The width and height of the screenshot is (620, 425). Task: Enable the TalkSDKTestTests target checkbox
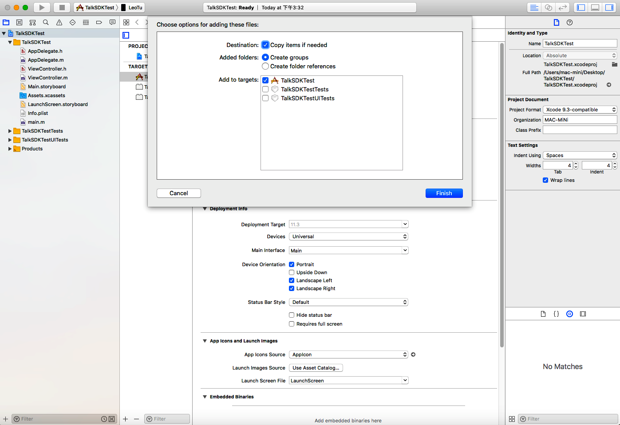click(x=265, y=89)
